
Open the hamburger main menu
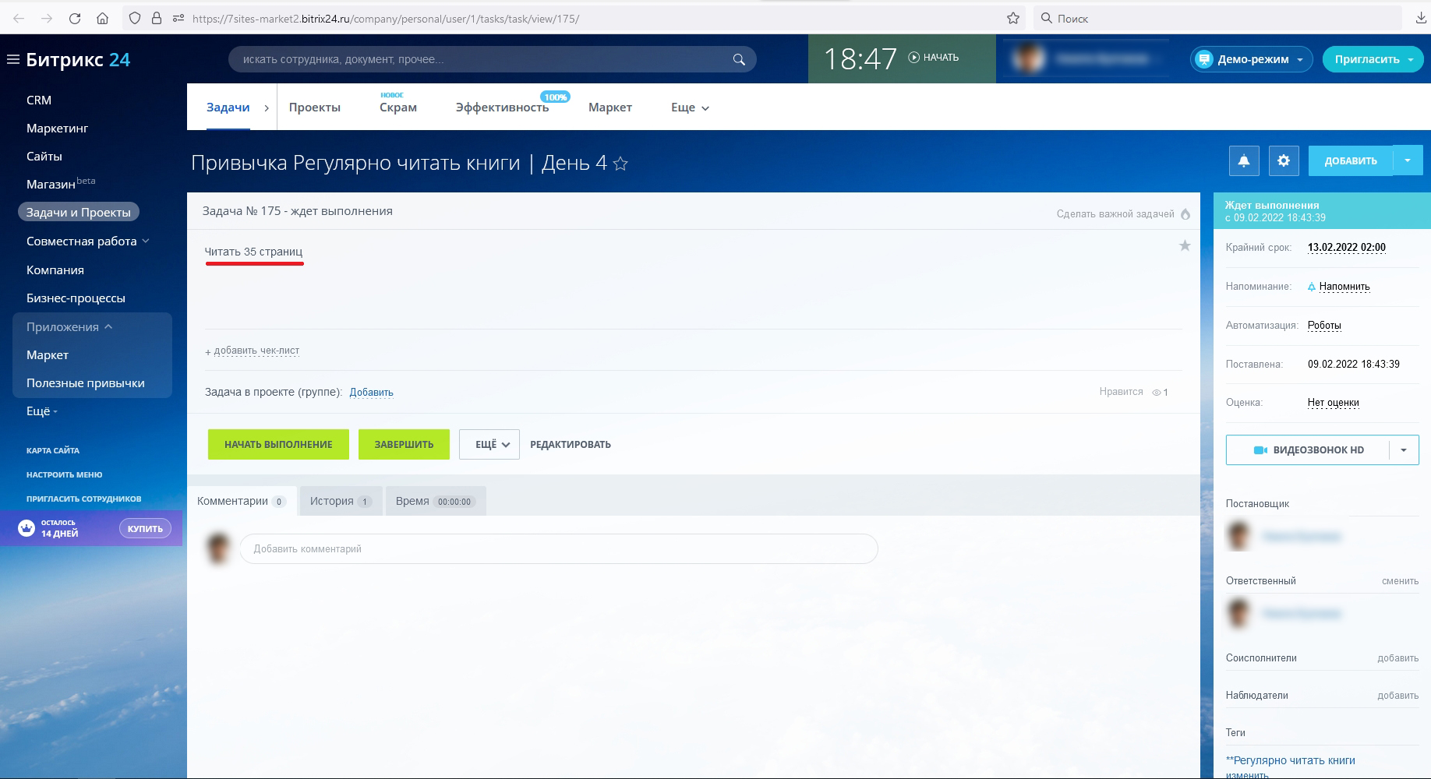coord(12,59)
